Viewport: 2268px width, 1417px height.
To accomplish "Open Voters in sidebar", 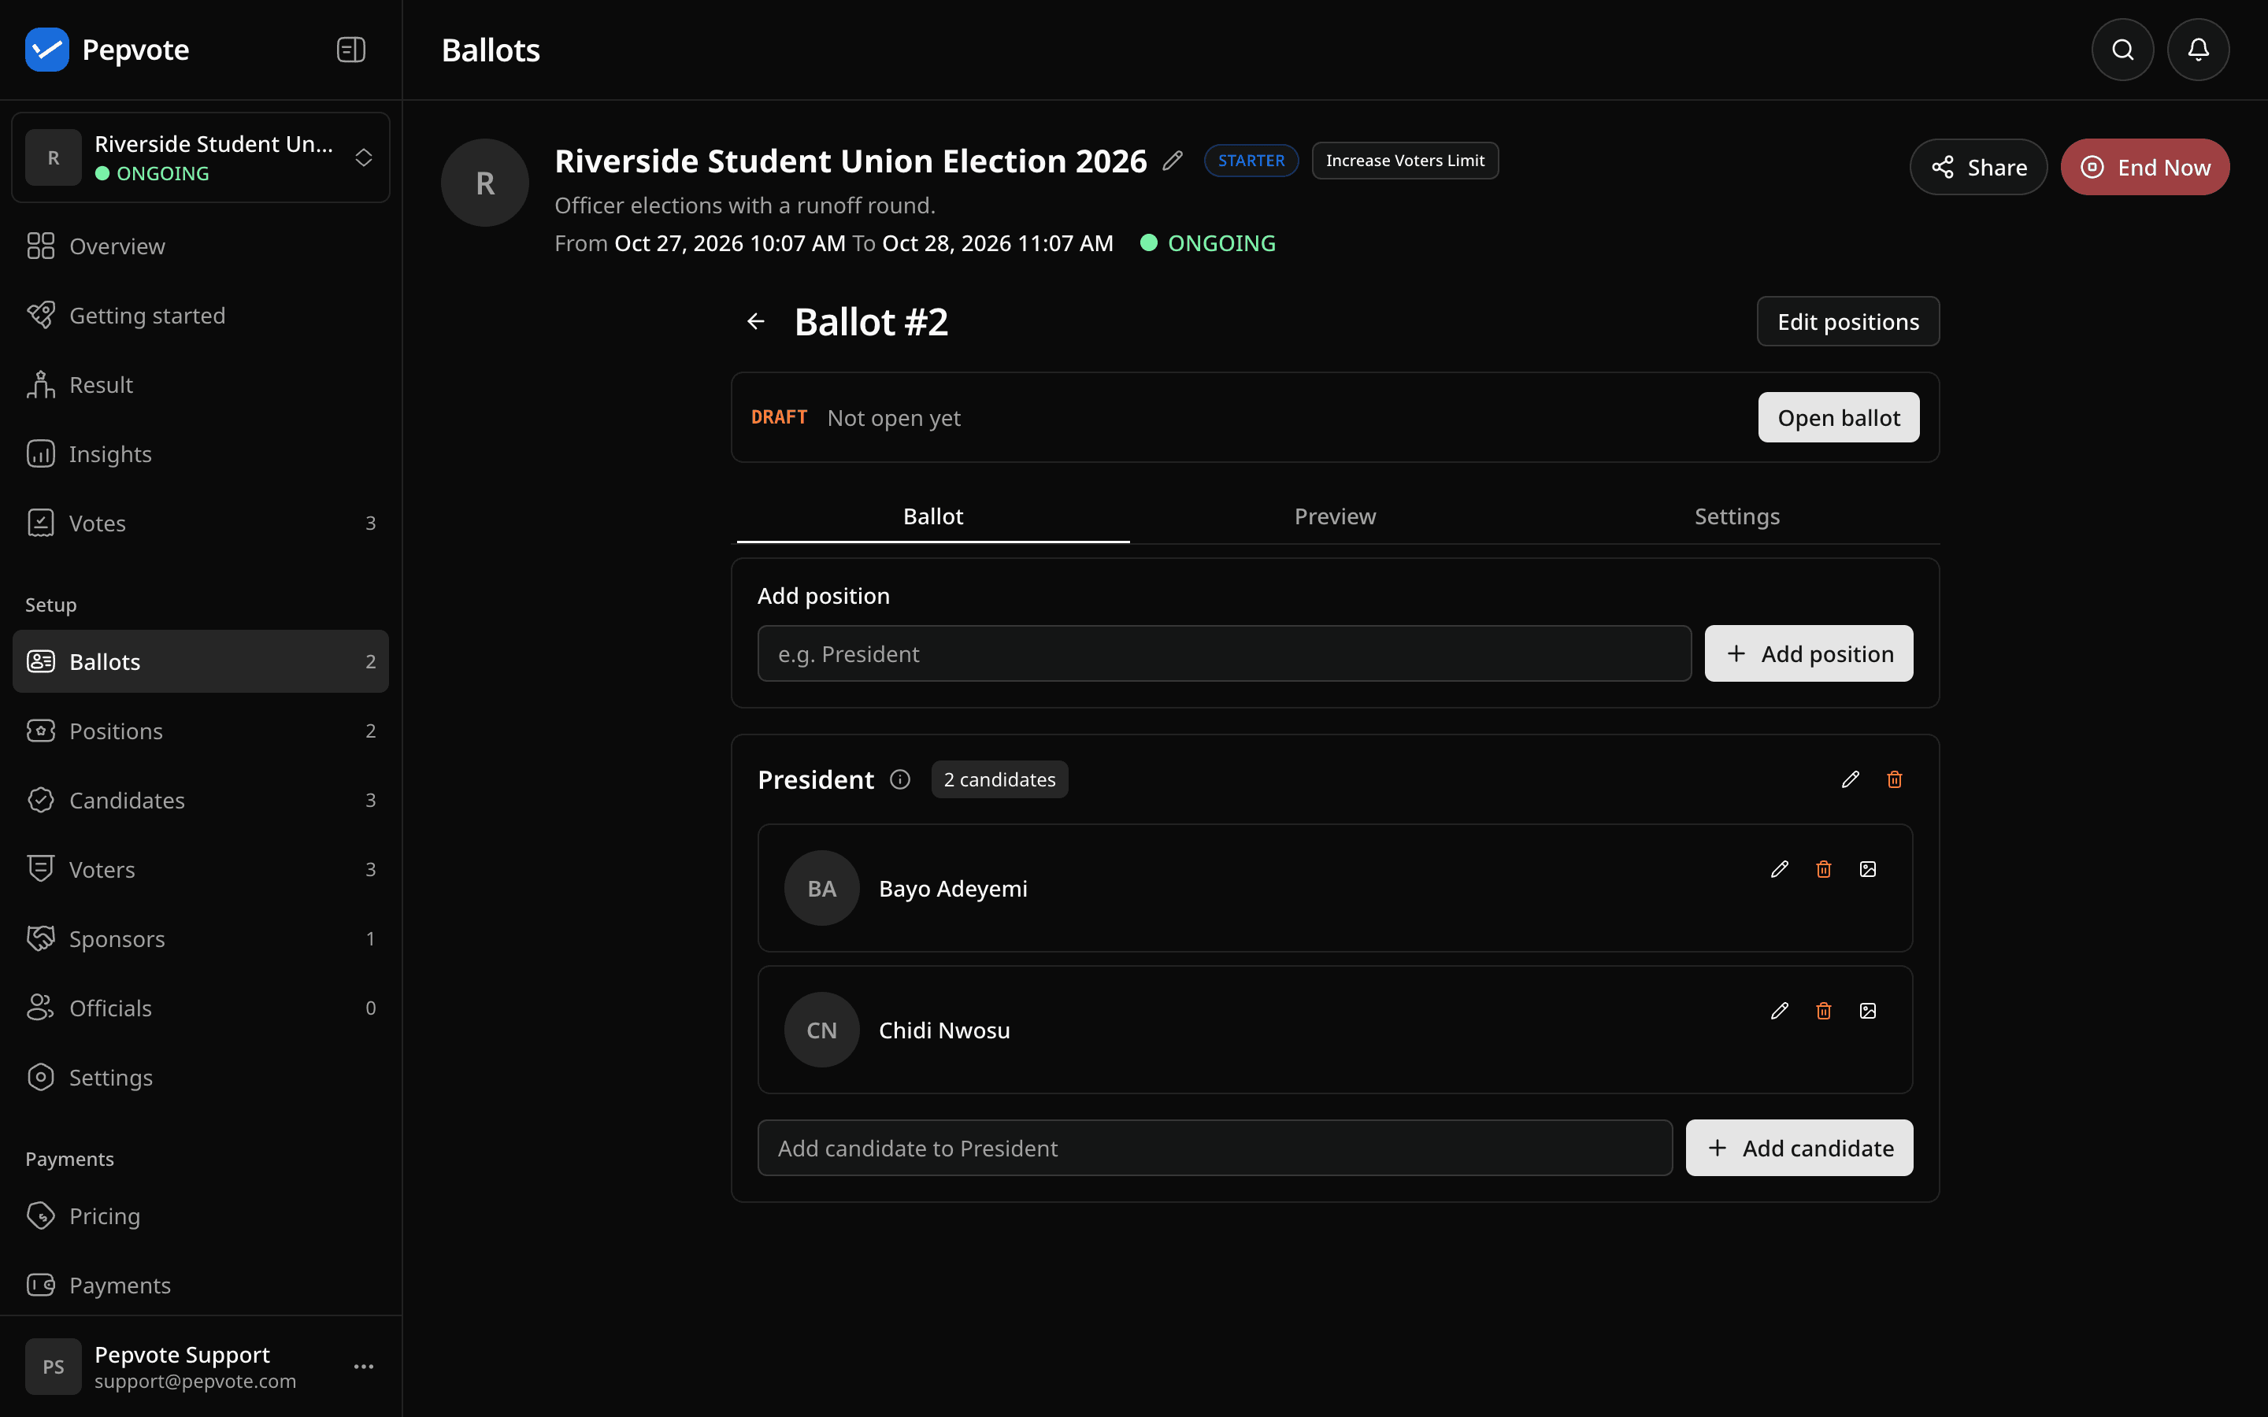I will click(x=201, y=870).
